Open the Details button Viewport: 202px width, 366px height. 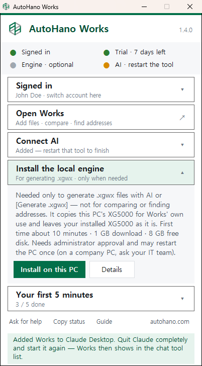coord(112,269)
